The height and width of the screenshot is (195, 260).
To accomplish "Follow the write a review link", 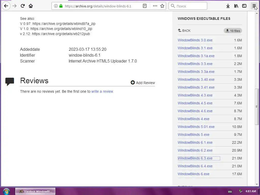I will [x=102, y=91].
